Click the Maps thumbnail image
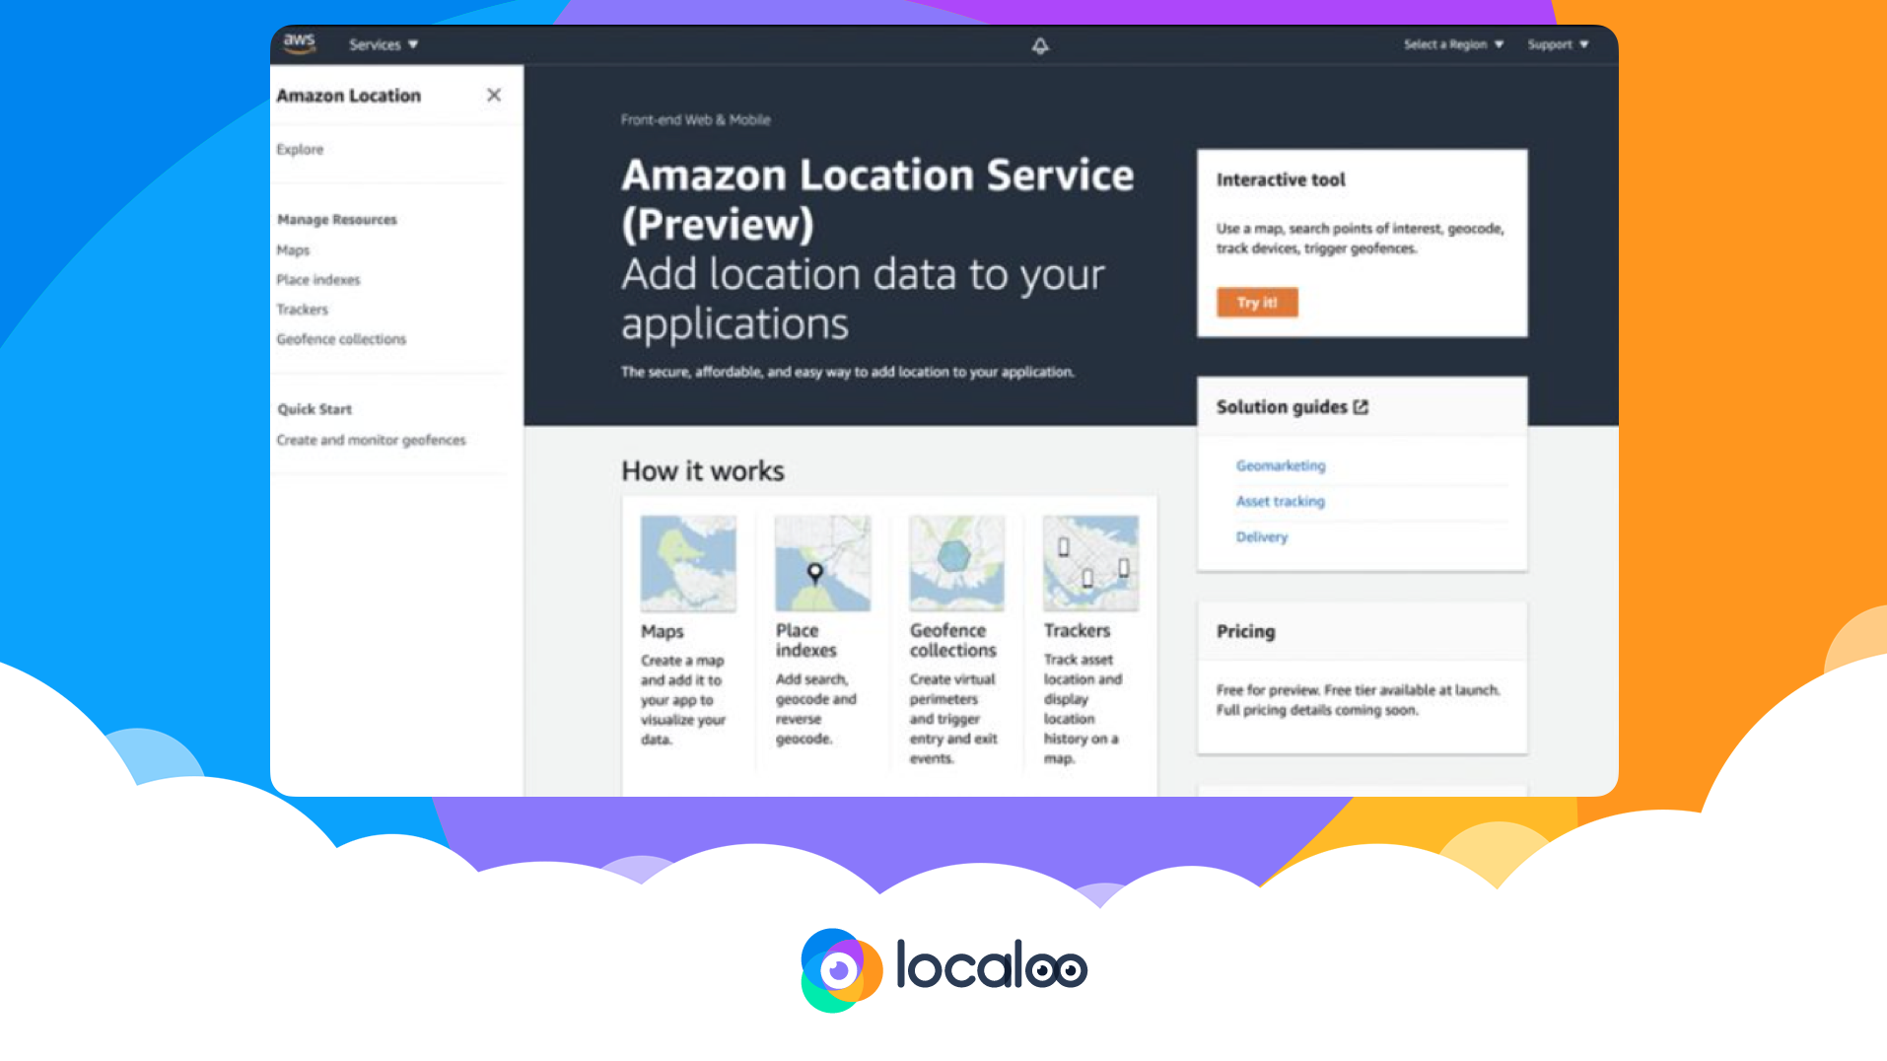 coord(688,563)
